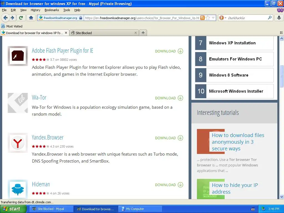This screenshot has height=213, width=284.
Task: Open the Downloads arrow button
Action: pos(279,18)
